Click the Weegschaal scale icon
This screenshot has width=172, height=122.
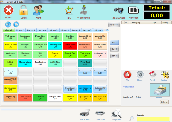(x=84, y=10)
